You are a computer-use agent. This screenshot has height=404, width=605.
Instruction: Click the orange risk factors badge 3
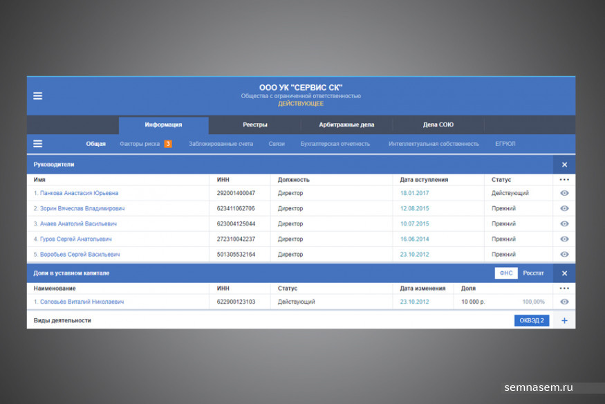click(x=167, y=144)
